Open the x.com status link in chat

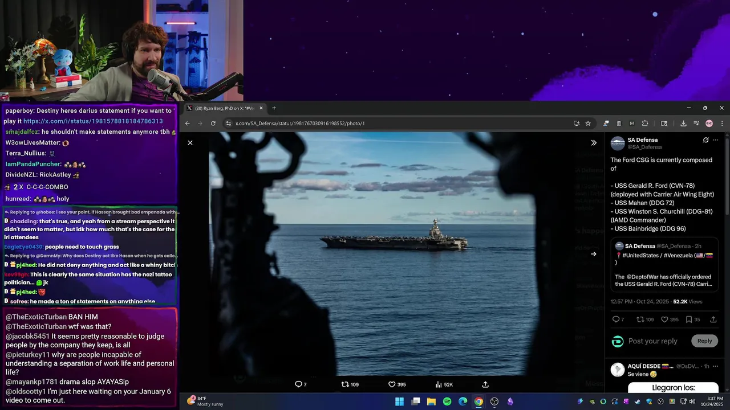93,121
